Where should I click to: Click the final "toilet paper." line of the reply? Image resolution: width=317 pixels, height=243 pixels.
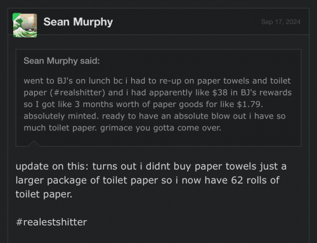(44, 194)
